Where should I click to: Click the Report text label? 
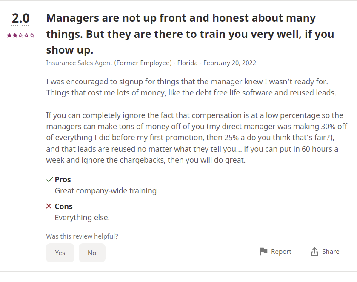tap(281, 252)
